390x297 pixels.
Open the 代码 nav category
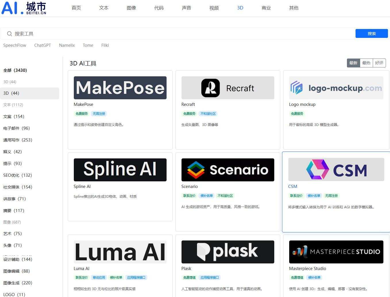[159, 8]
